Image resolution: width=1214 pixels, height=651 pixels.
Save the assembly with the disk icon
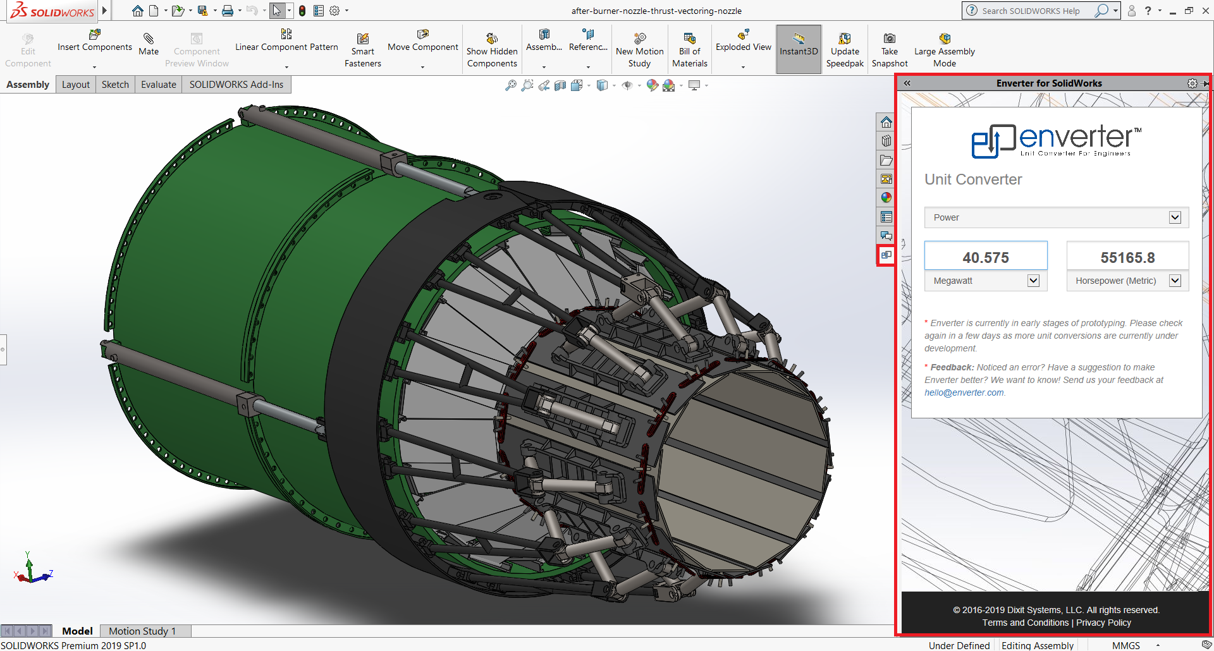coord(202,11)
